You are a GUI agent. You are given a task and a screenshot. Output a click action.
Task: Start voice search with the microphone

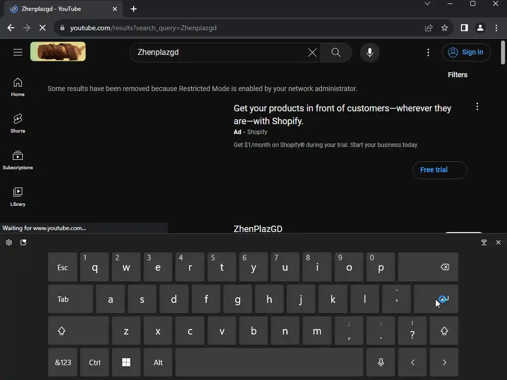[x=369, y=52]
